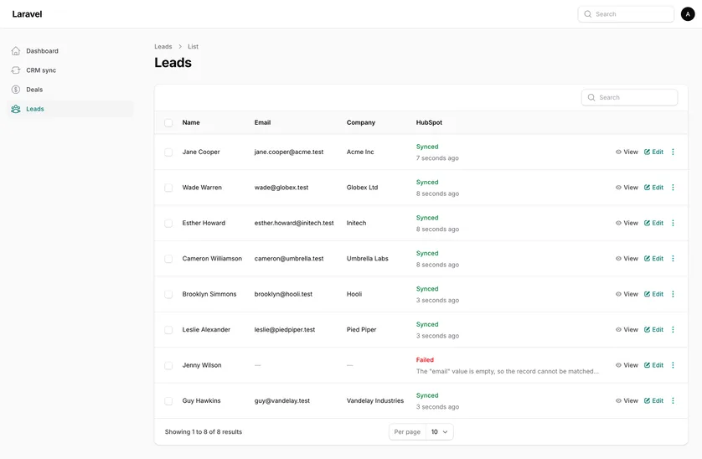Select the Guy Hawkins row checkbox
Screen dimensions: 702x459
pos(168,401)
